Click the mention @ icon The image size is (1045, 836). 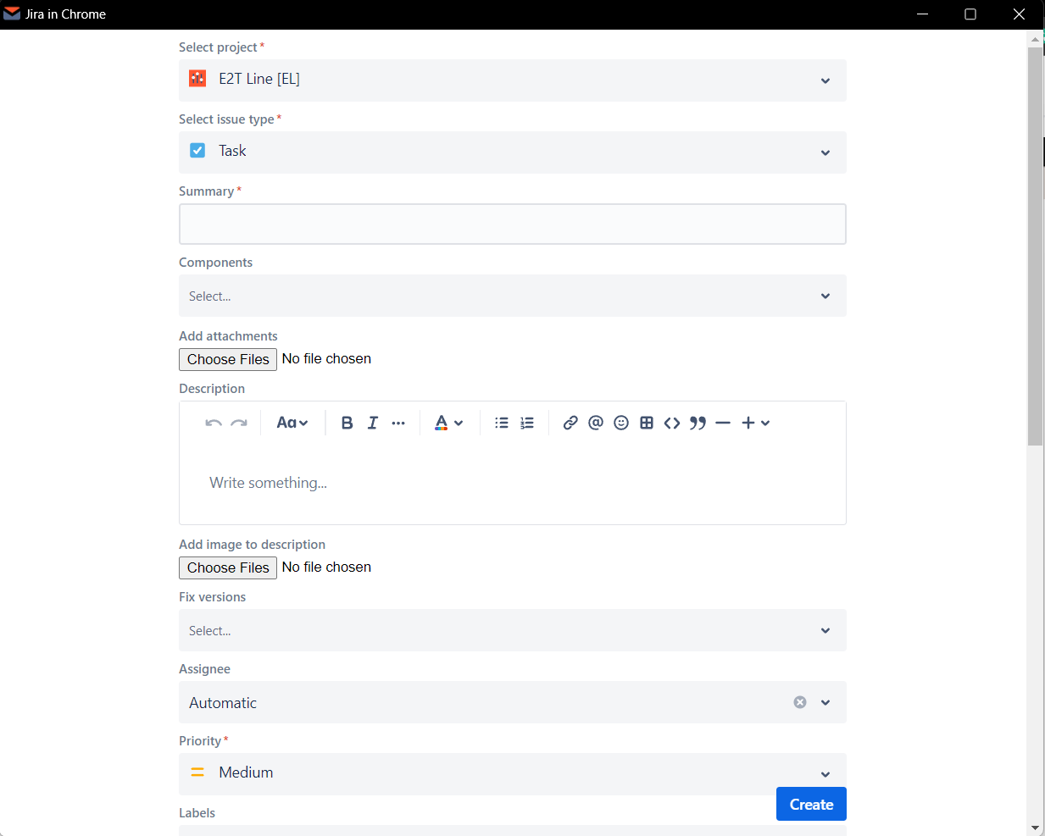[596, 423]
